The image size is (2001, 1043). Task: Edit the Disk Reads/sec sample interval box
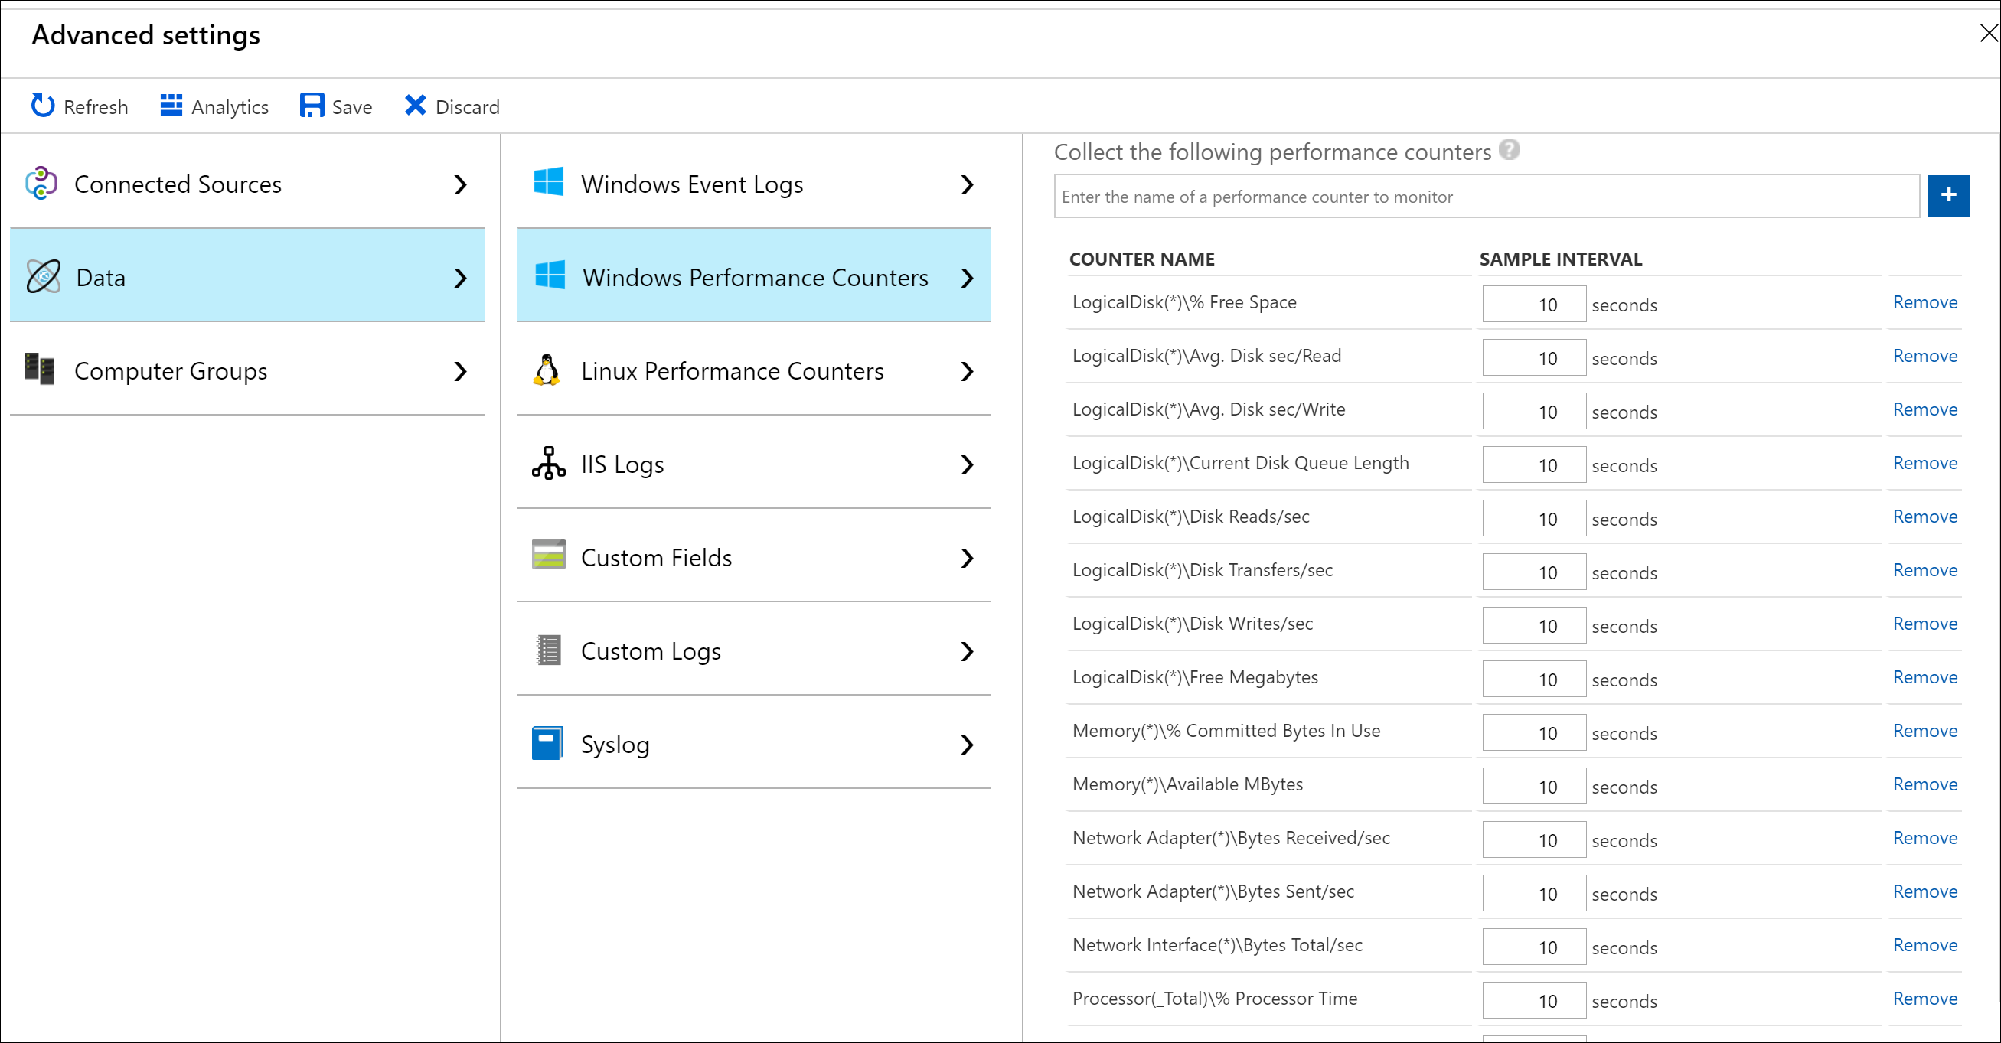coord(1533,519)
